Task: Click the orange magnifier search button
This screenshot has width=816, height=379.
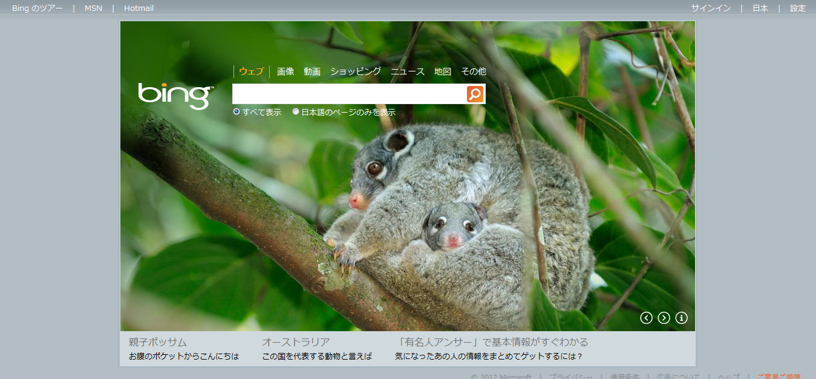Action: coord(475,94)
